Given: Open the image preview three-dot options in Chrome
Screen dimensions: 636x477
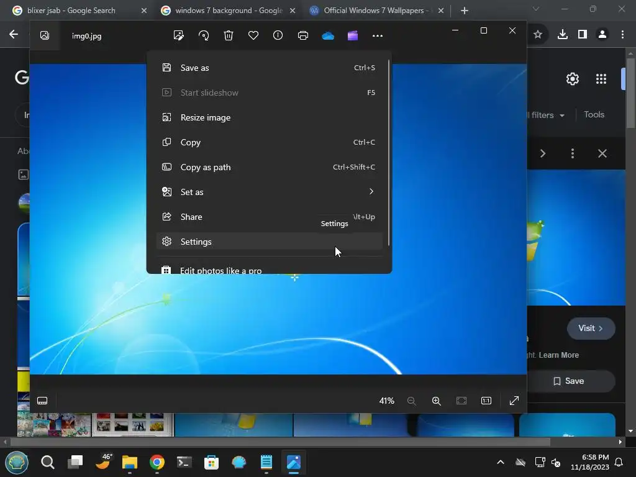Looking at the screenshot, I should click(572, 153).
